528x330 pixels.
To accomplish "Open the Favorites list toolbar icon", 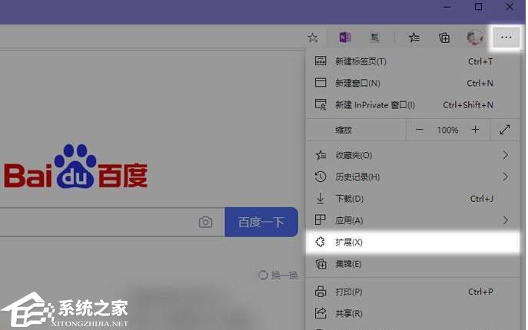I will pos(413,38).
